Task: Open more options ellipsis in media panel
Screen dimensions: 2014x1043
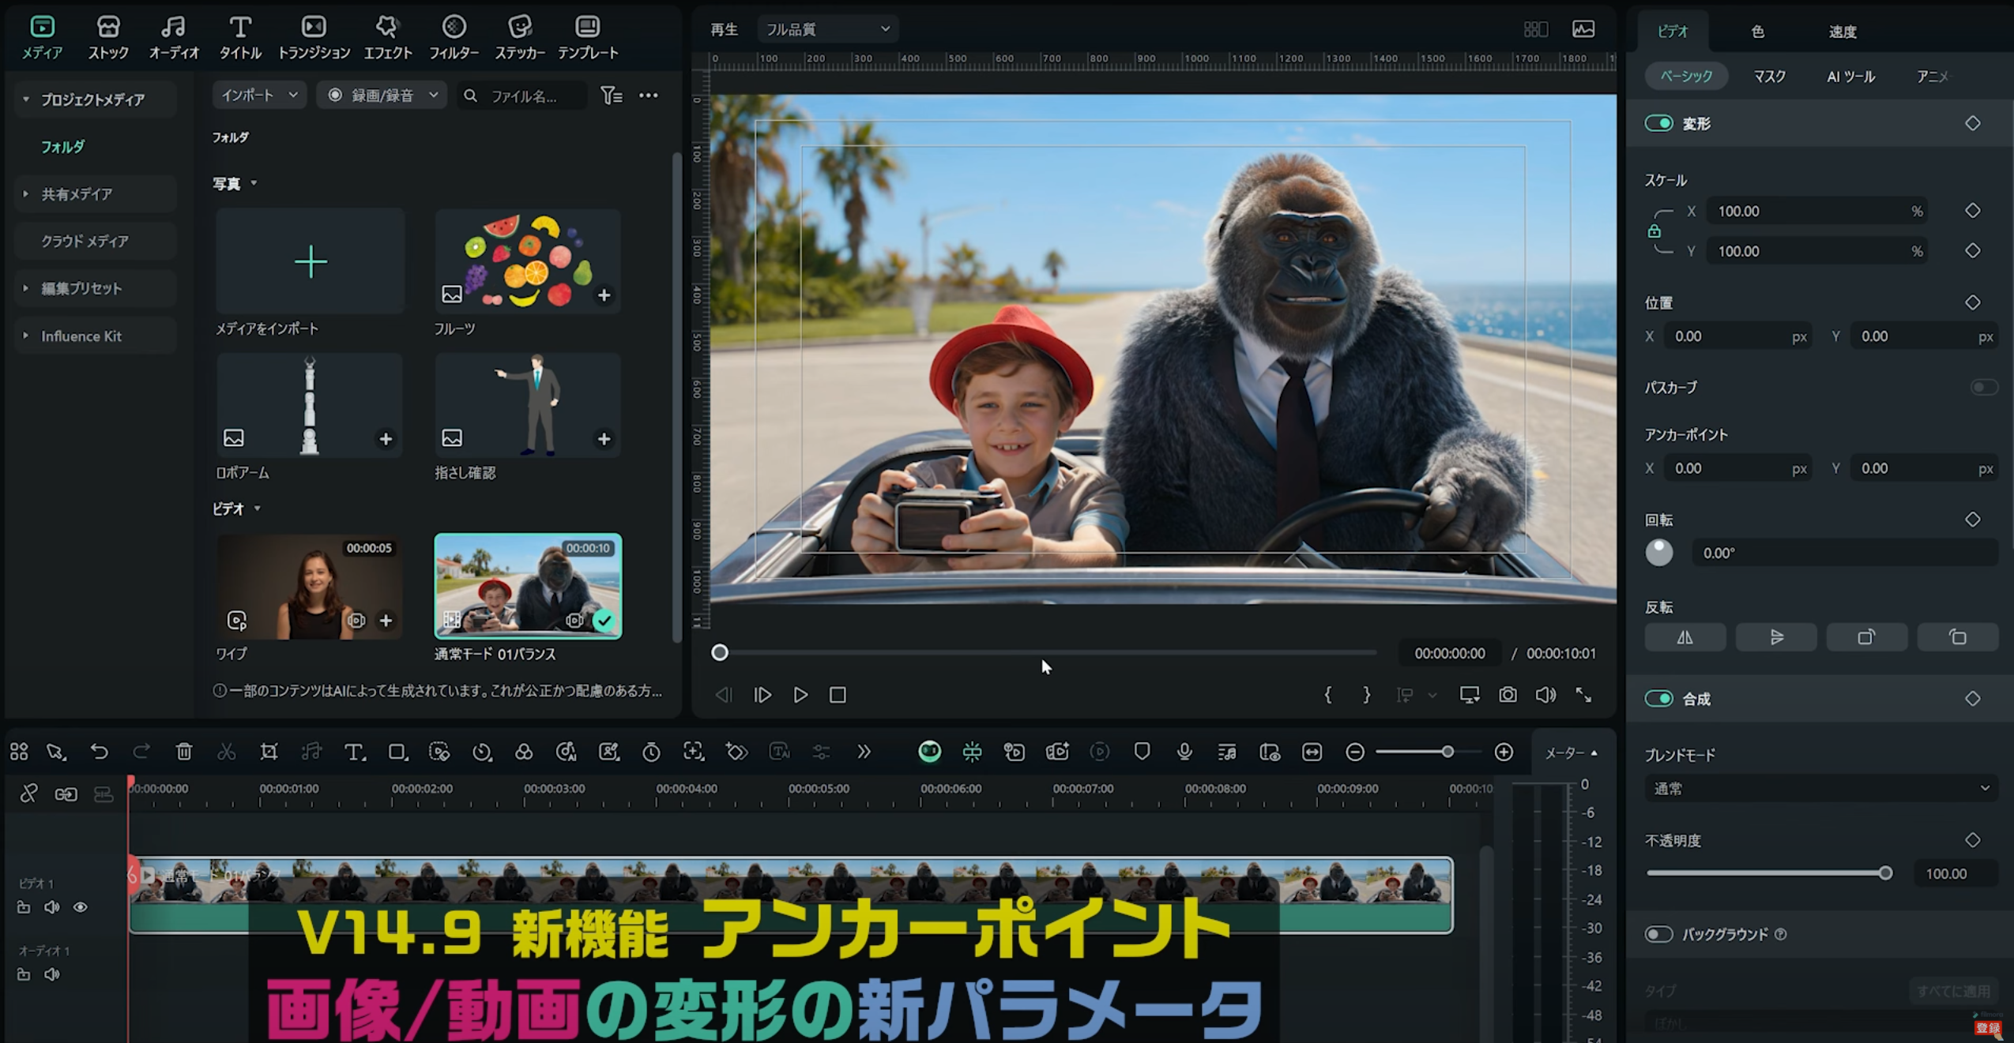Action: point(648,96)
